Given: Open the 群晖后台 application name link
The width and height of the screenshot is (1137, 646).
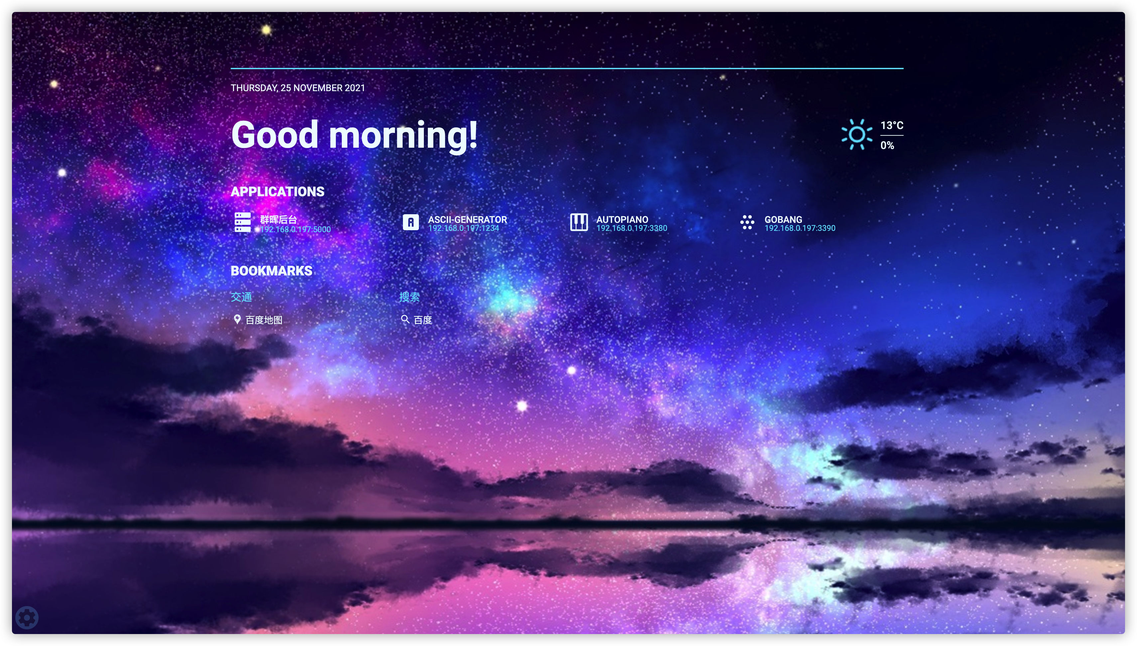Looking at the screenshot, I should click(278, 219).
